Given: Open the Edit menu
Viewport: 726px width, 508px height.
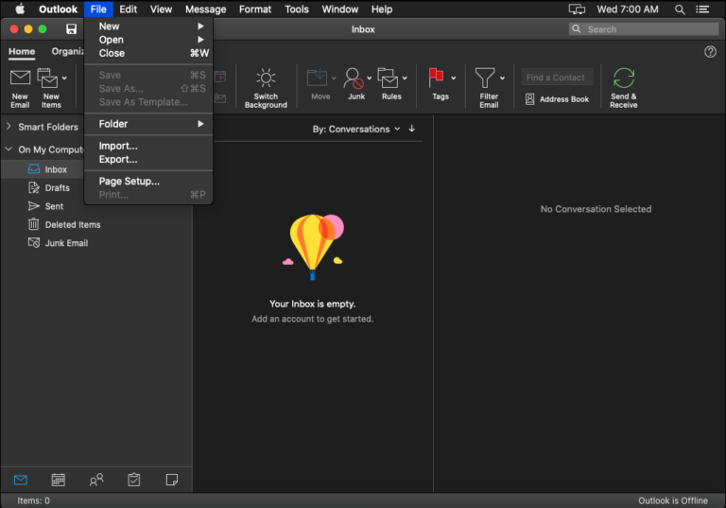Looking at the screenshot, I should [129, 9].
